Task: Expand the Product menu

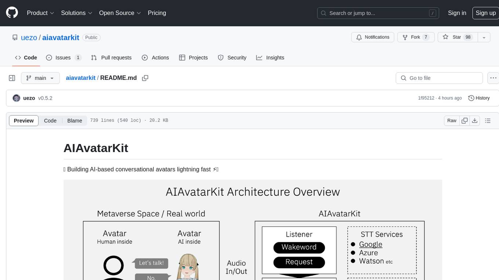Action: [40, 13]
